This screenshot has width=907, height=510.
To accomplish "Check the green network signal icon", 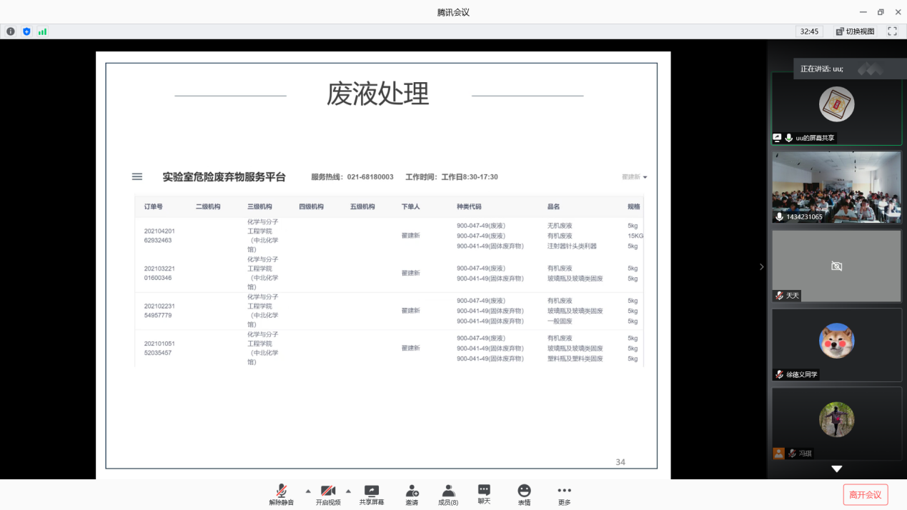I will (x=42, y=31).
